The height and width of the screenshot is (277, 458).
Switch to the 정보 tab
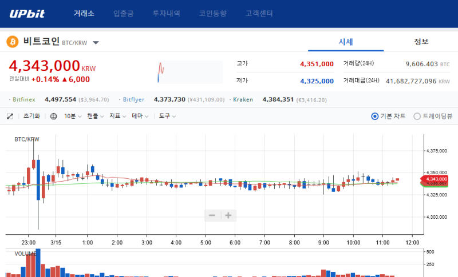click(421, 42)
